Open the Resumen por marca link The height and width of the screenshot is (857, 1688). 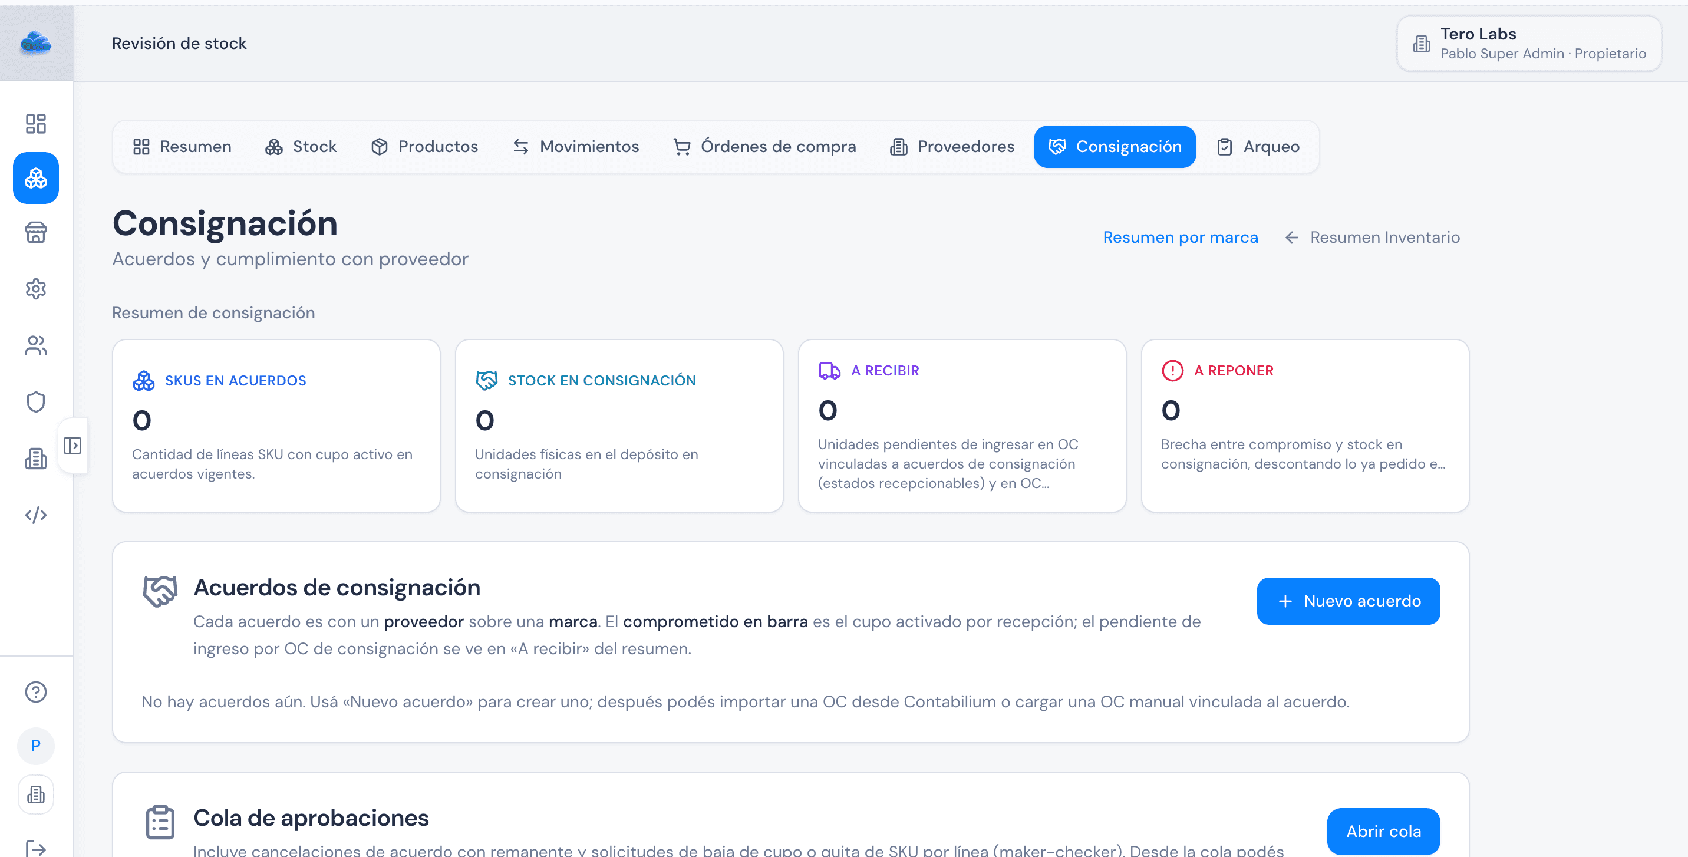[1181, 237]
